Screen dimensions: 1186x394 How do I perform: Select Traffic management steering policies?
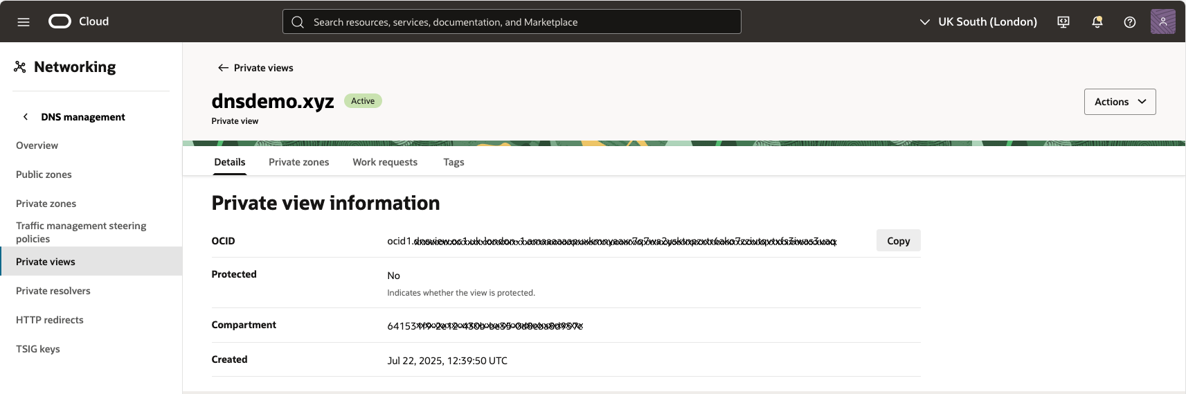(x=81, y=232)
